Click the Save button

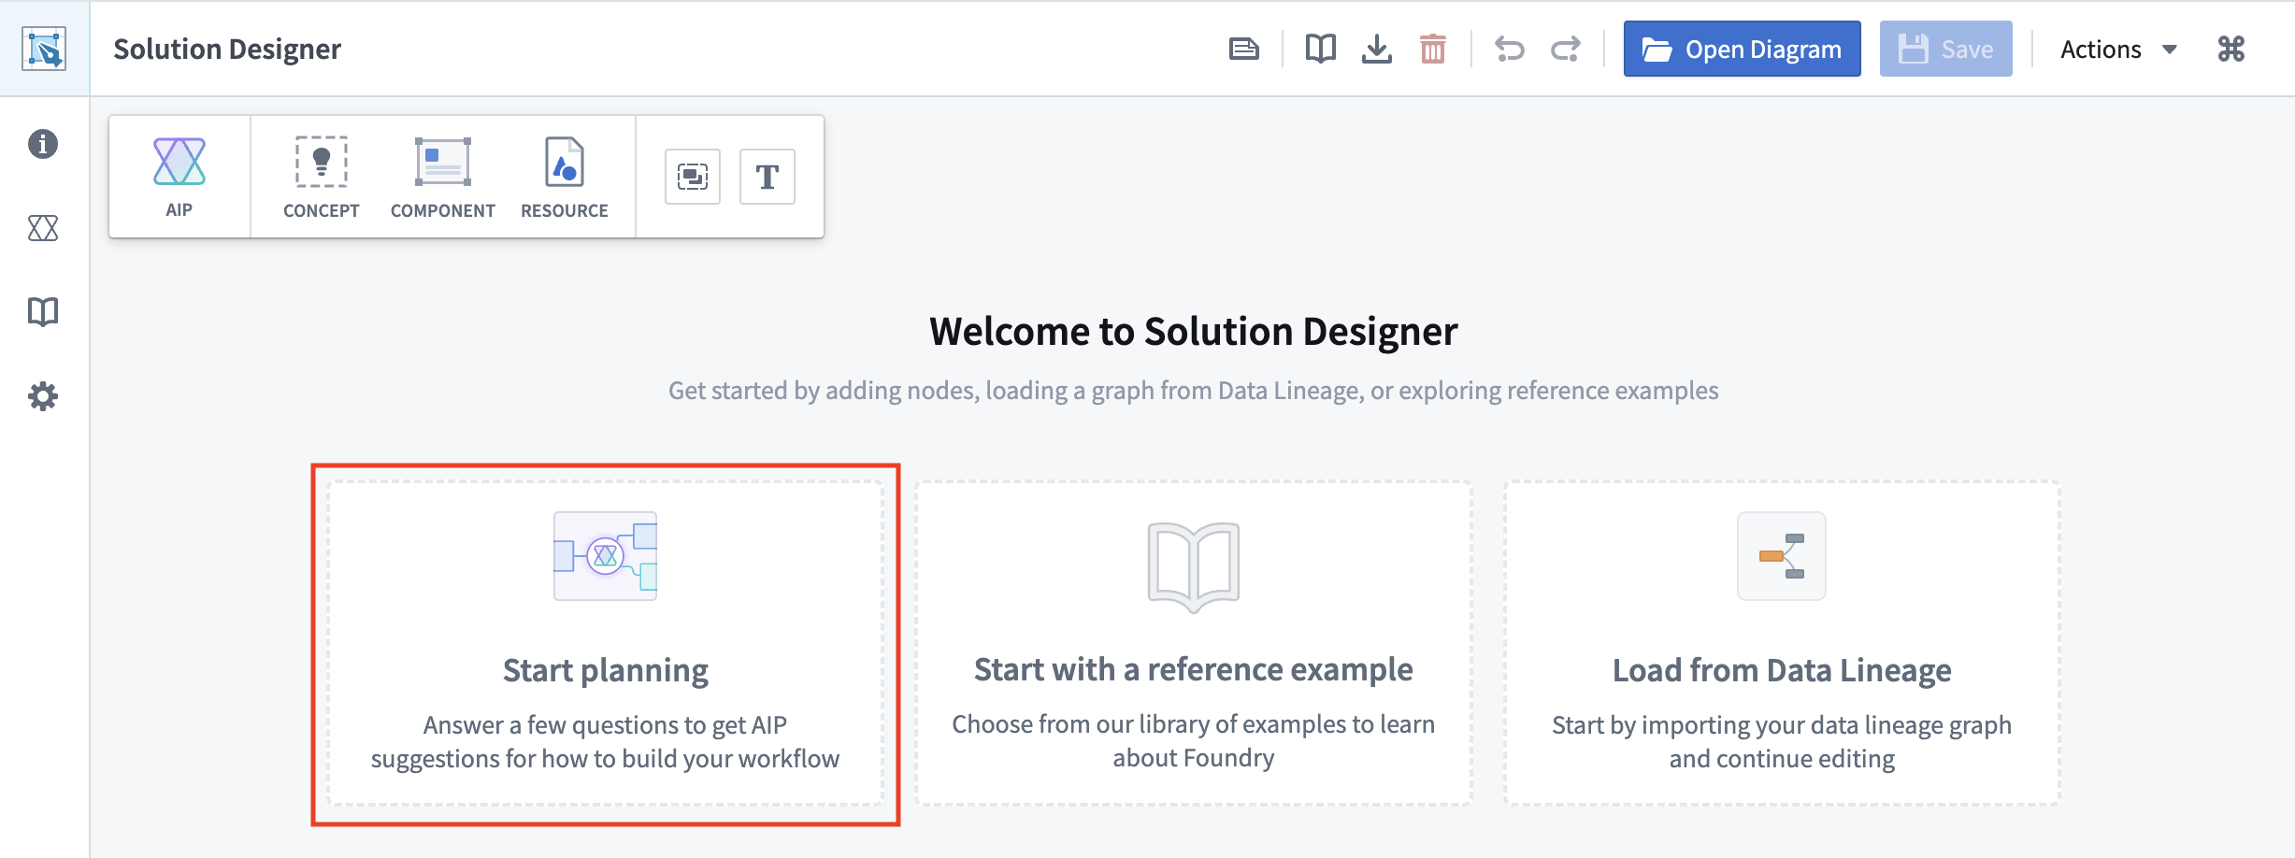(x=1946, y=49)
